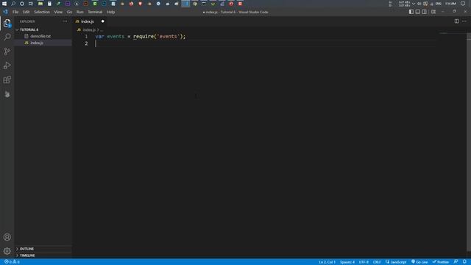Viewport: 471px width, 265px height.
Task: Open the Cortana circle icon in the taskbar
Action: 22,4
